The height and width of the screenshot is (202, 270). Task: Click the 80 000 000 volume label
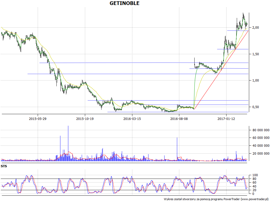(x=261, y=130)
